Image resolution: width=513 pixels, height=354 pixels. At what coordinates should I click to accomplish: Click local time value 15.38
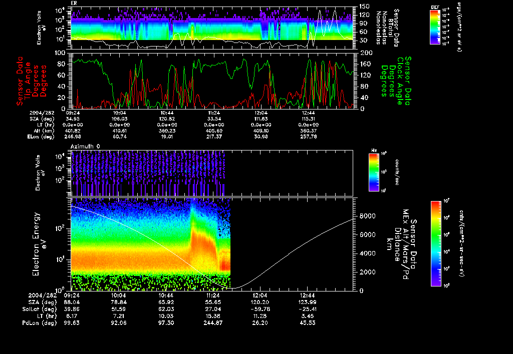click(213, 316)
